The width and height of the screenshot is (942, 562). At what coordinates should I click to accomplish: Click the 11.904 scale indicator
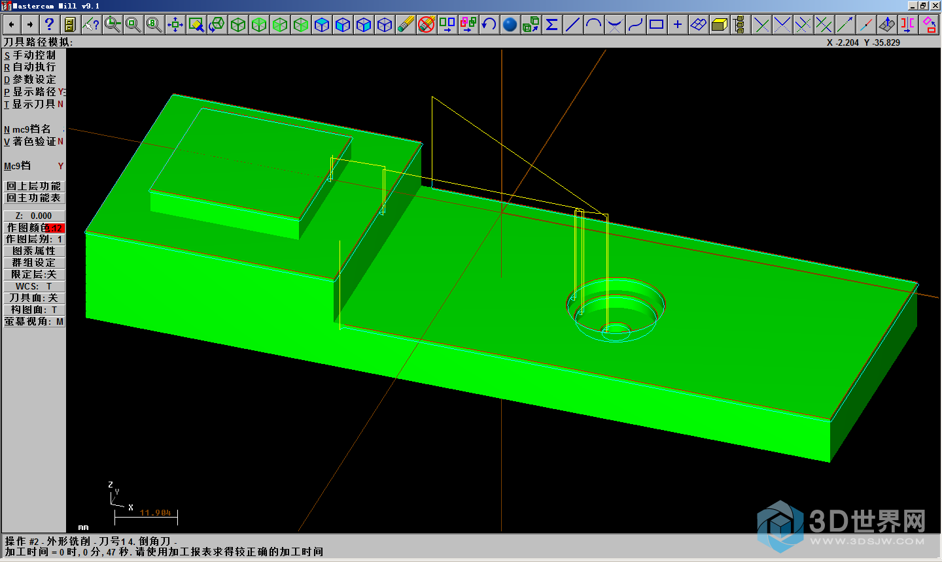[155, 513]
